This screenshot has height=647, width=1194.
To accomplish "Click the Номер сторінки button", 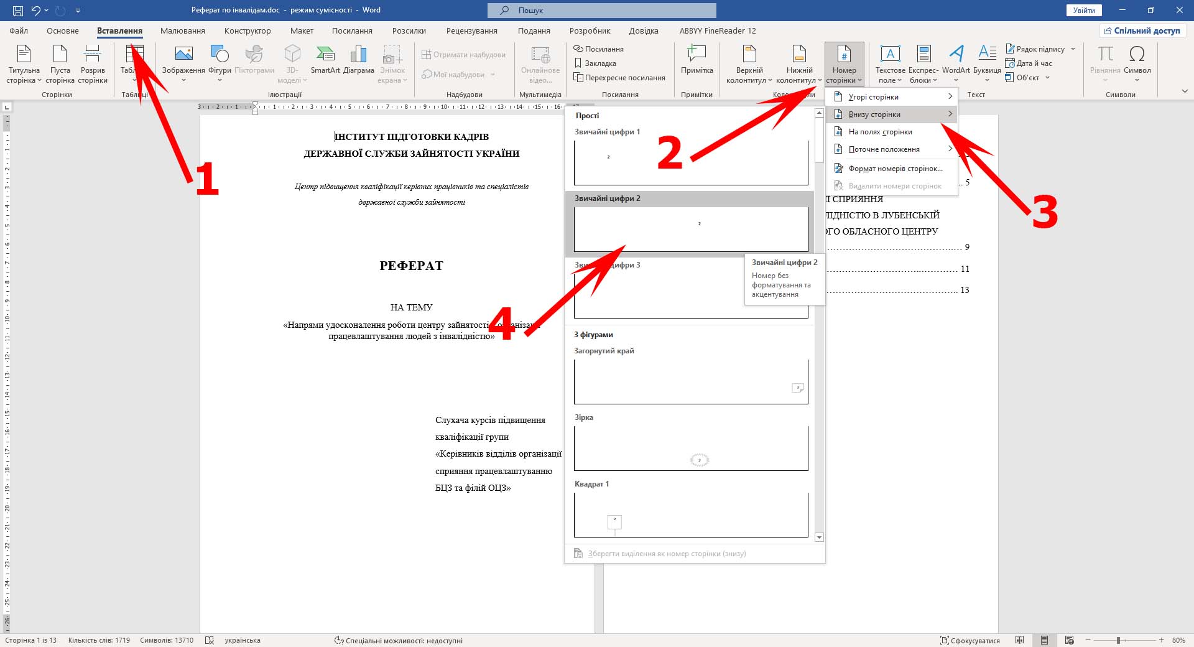I will tap(844, 64).
